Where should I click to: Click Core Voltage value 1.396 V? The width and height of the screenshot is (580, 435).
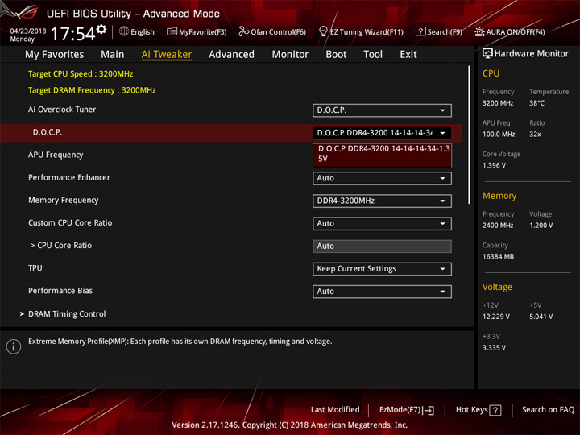[x=494, y=165]
